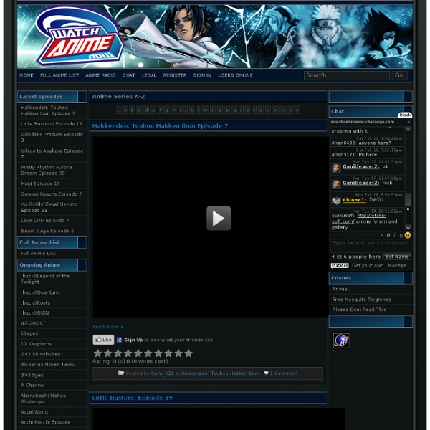The height and width of the screenshot is (430, 430).
Task: Clear chat text formatting with the x
Action: 382,235
